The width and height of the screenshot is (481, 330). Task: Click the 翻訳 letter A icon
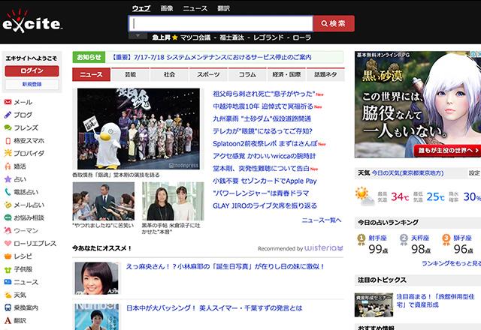[8, 320]
